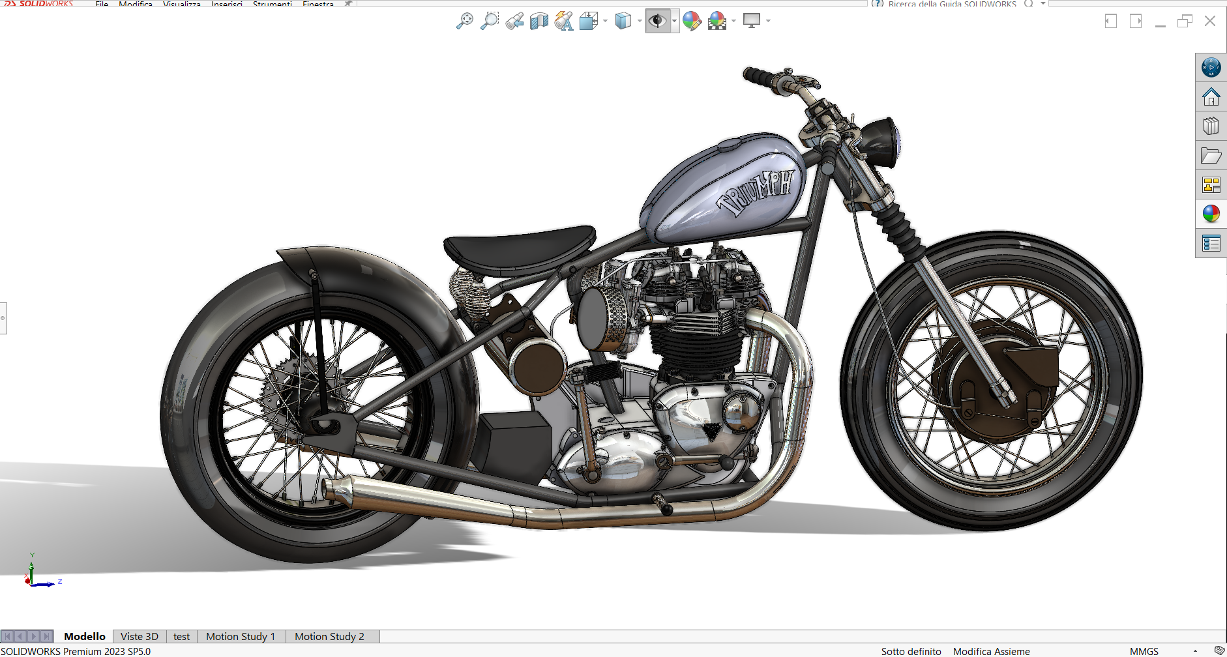
Task: Open Appearances, Scenes and Decals tab
Action: (1211, 214)
